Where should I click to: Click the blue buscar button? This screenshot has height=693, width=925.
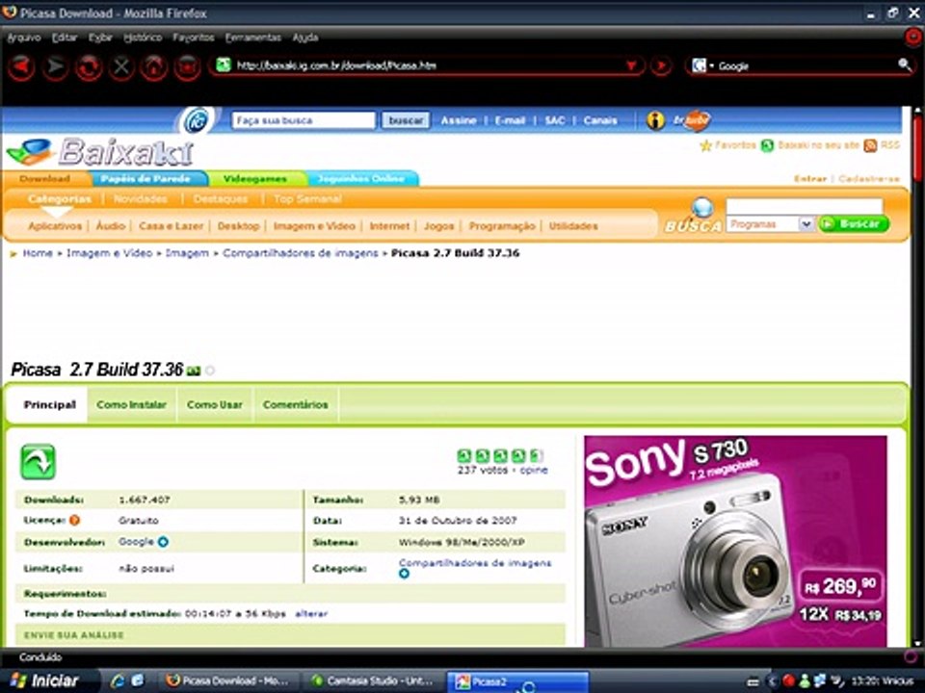406,120
